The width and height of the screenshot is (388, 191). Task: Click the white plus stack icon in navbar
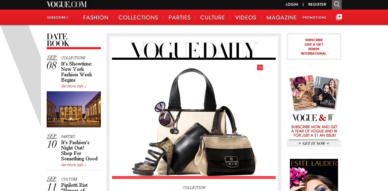pos(339,17)
